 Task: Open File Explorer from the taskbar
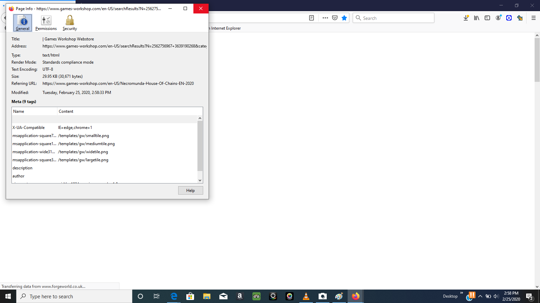click(x=207, y=296)
